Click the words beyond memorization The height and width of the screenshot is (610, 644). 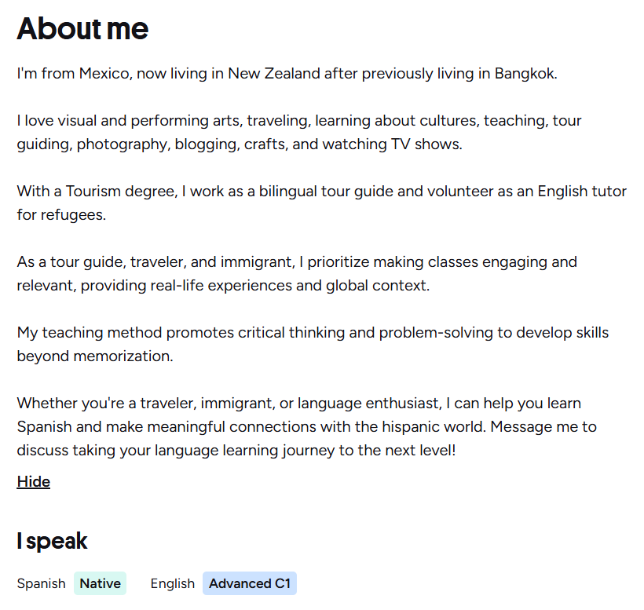tap(95, 356)
